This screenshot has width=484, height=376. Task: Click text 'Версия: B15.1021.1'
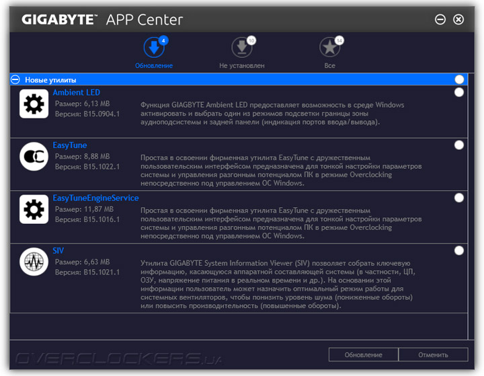point(87,272)
